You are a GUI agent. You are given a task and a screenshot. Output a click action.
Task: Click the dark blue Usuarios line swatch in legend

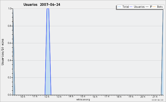(x=131, y=7)
